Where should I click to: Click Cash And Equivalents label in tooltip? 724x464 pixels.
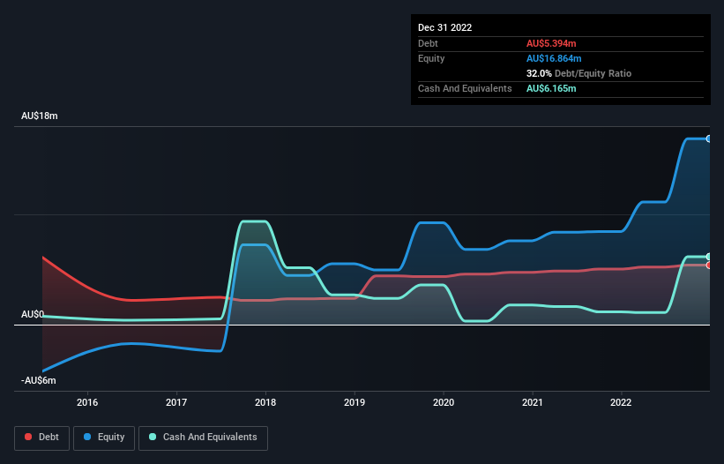coord(465,88)
